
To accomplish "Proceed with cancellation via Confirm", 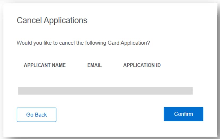I will pyautogui.click(x=183, y=114).
